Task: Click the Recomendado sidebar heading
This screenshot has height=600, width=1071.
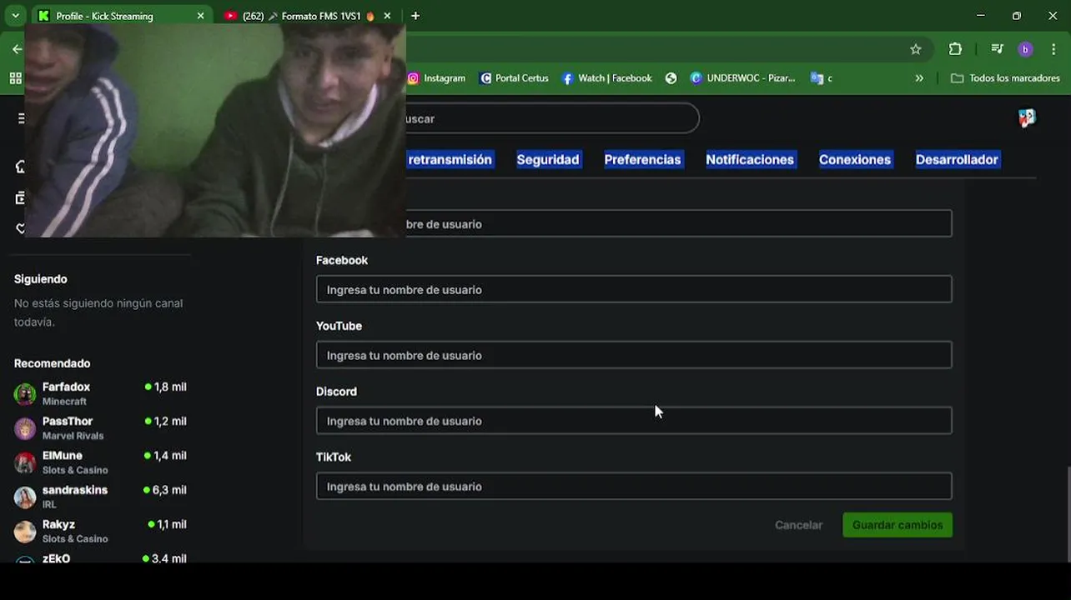Action: [x=52, y=363]
